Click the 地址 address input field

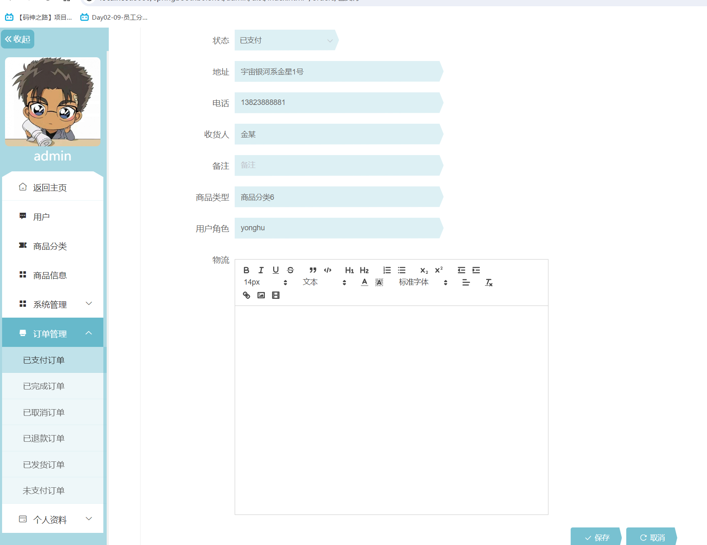pyautogui.click(x=338, y=71)
